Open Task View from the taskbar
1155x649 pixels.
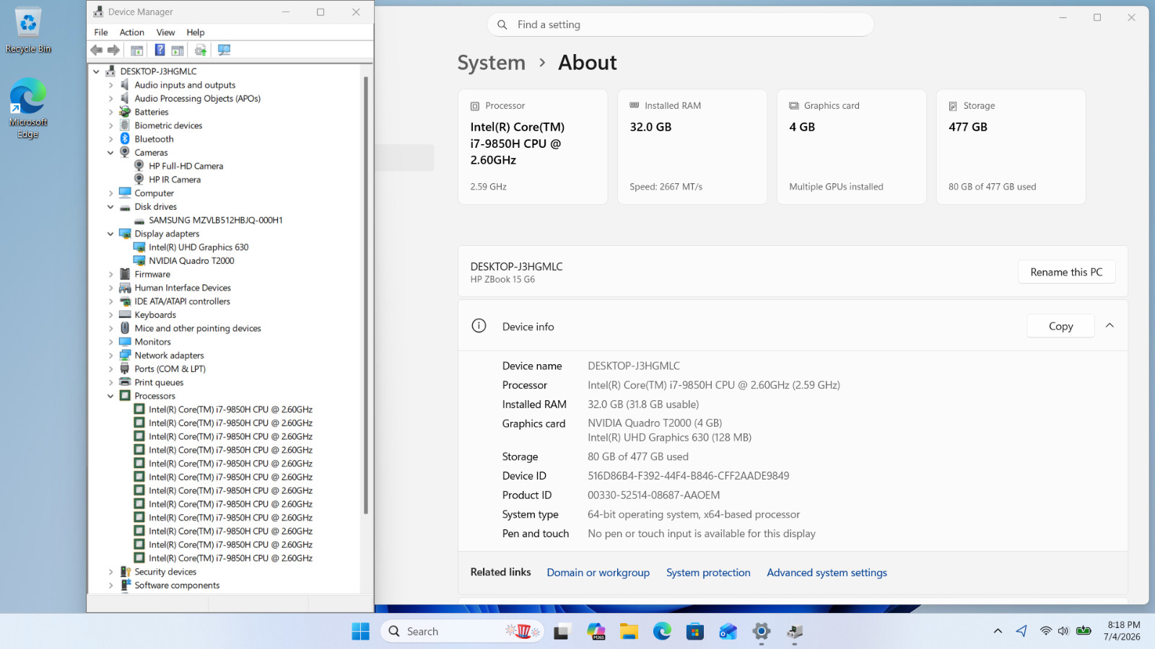click(562, 632)
